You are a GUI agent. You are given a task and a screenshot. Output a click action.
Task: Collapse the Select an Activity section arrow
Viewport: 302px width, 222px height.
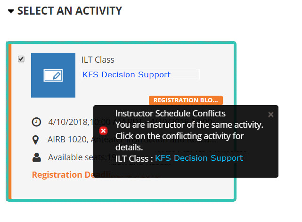[x=11, y=11]
